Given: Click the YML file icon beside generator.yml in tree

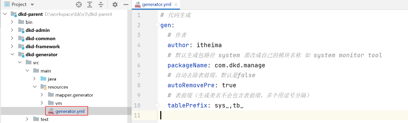Looking at the screenshot, I should point(51,111).
